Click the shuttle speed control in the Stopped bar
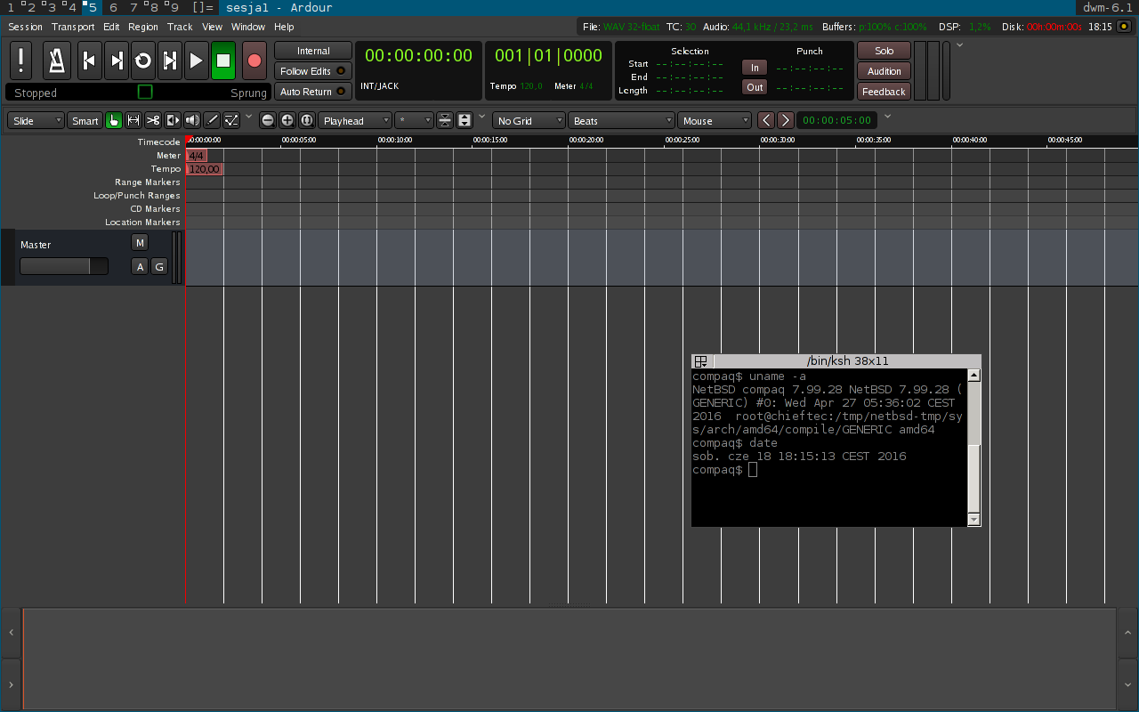 pyautogui.click(x=145, y=92)
